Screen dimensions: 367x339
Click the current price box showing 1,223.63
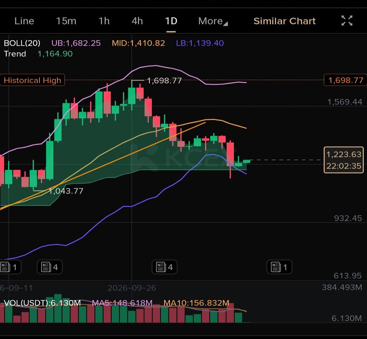point(344,160)
